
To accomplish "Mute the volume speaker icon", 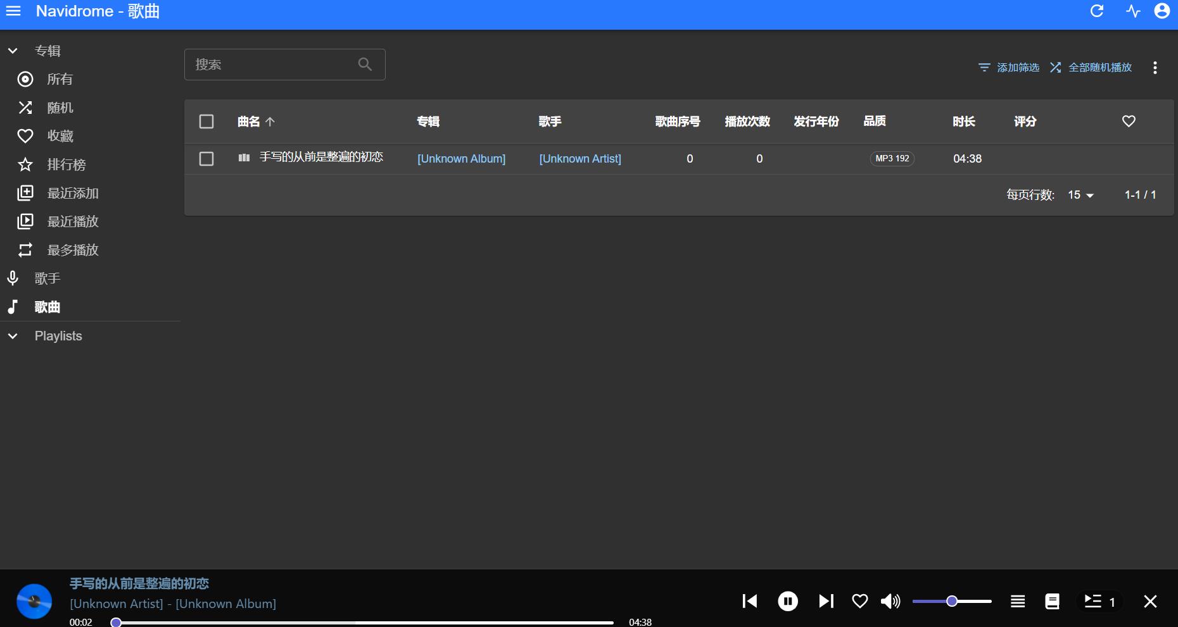I will (890, 601).
